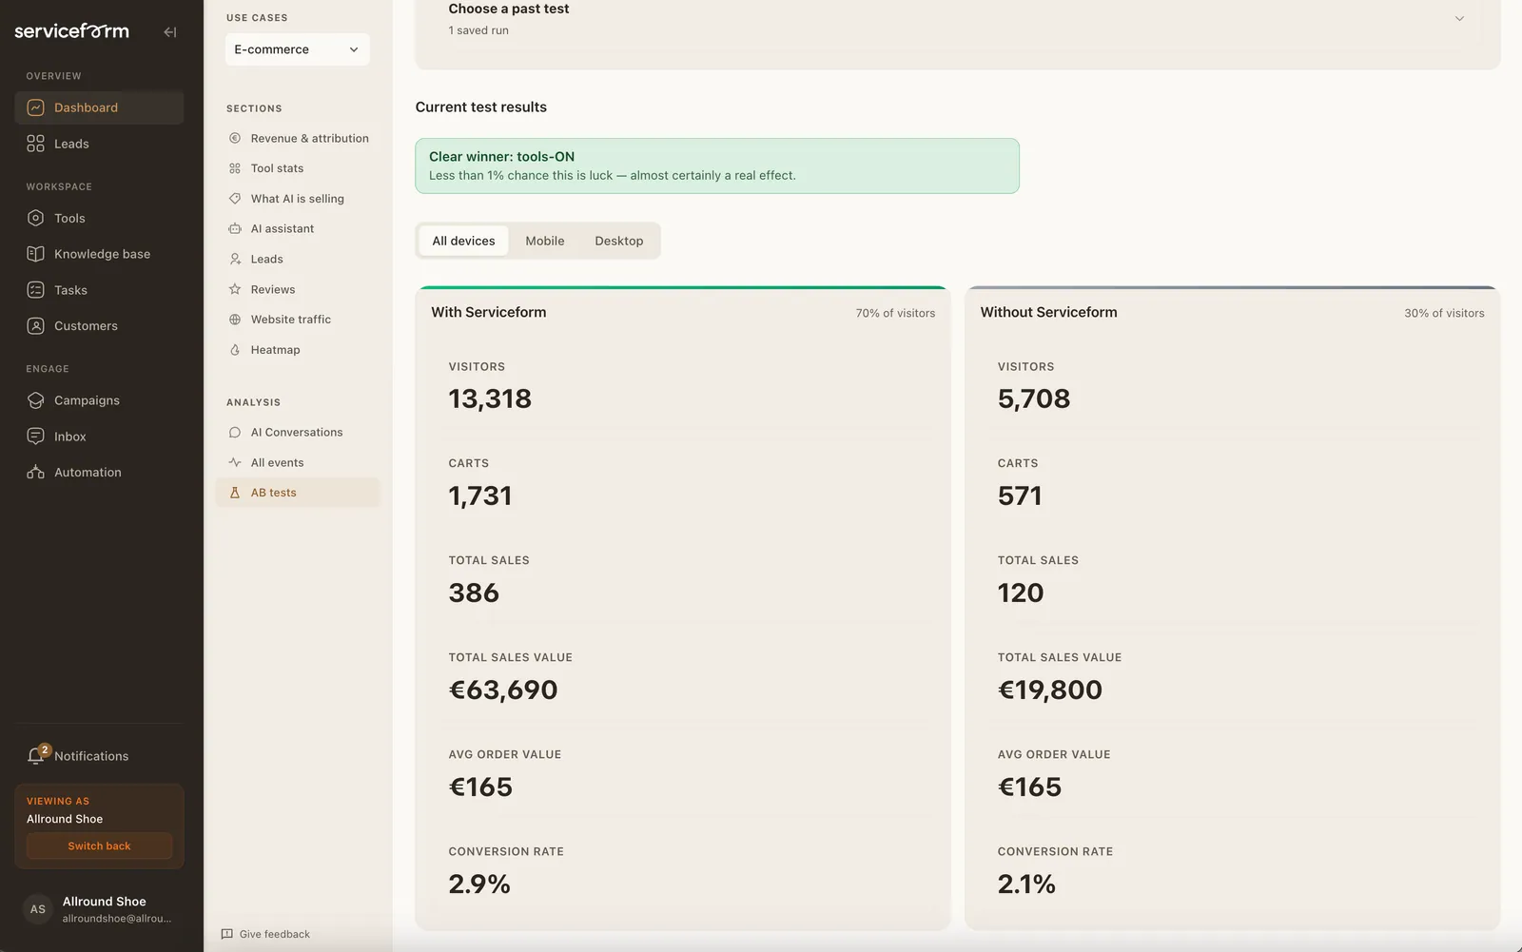
Task: Click the What AI is selling tag icon
Action: point(235,199)
